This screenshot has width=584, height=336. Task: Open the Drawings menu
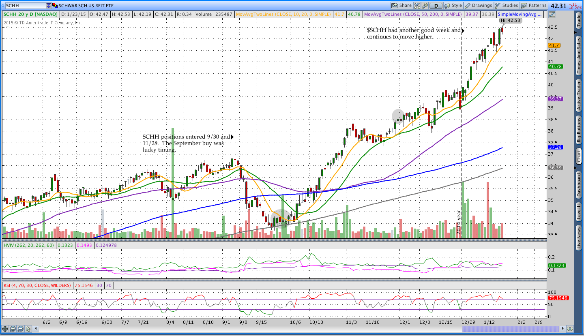479,6
